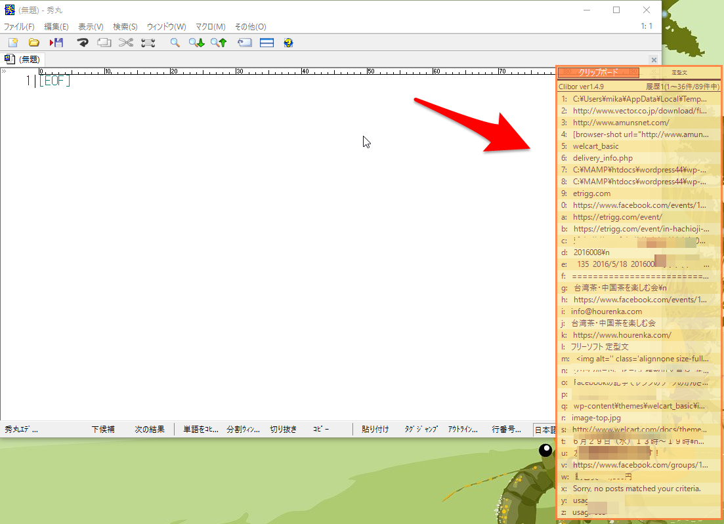Image resolution: width=724 pixels, height=524 pixels.
Task: Select Clibor entry 9: etrigg.com
Action: coord(639,193)
